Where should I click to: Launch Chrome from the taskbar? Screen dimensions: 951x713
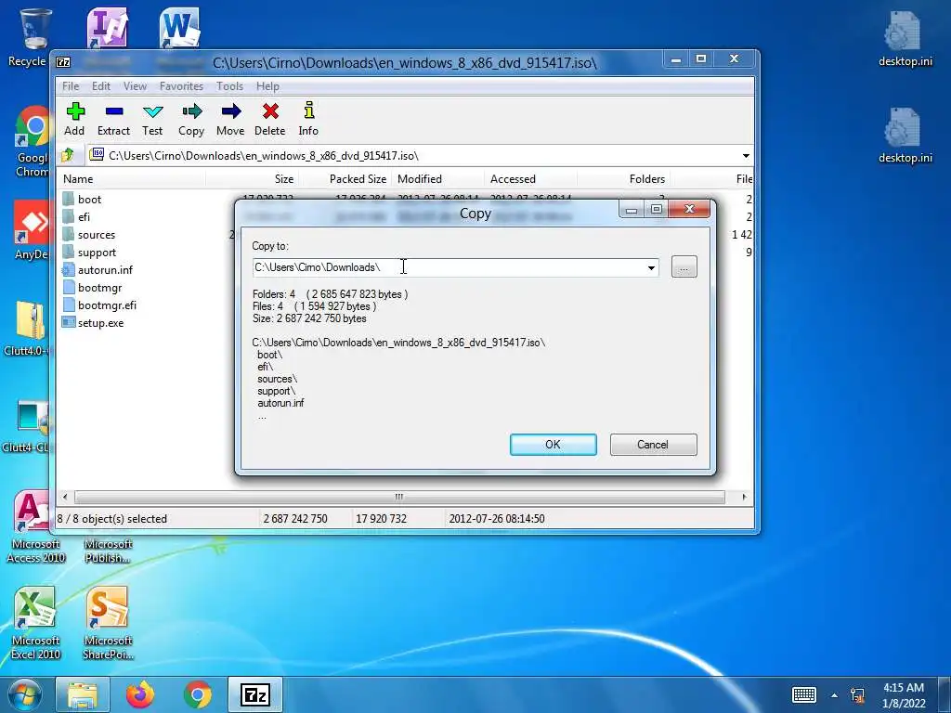coord(198,694)
